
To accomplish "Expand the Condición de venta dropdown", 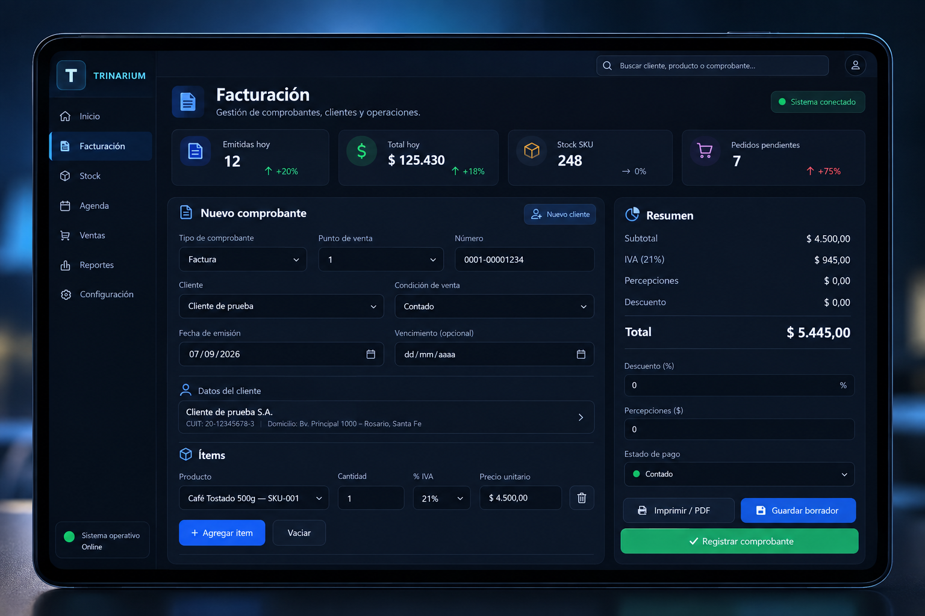I will (x=494, y=306).
